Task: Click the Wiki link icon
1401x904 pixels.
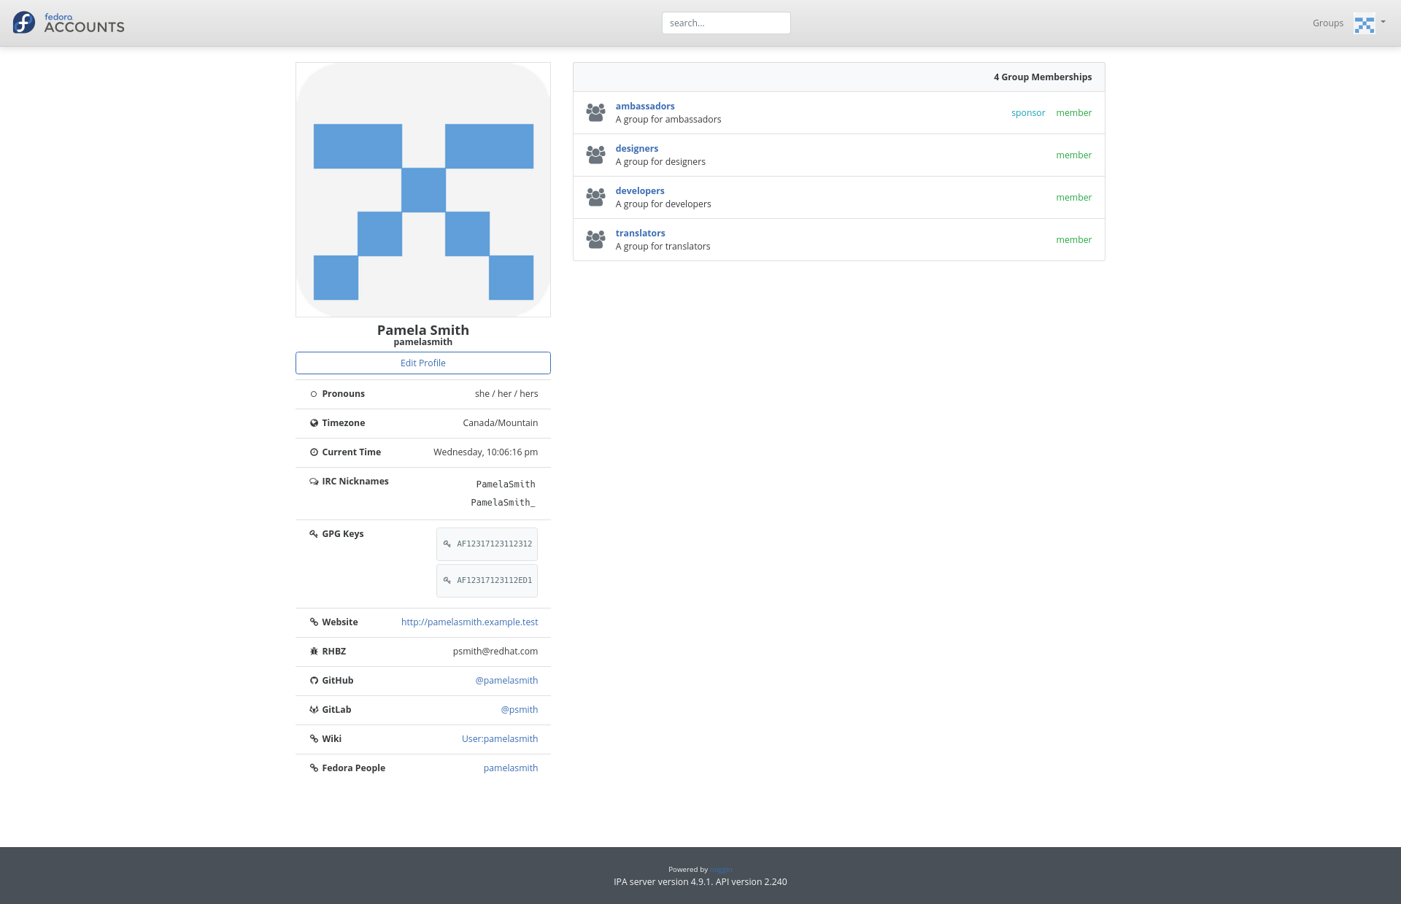Action: click(314, 739)
